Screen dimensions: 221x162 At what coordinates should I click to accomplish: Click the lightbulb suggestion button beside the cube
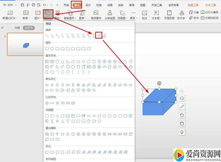182,132
